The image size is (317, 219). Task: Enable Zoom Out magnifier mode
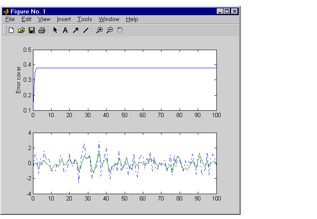110,30
